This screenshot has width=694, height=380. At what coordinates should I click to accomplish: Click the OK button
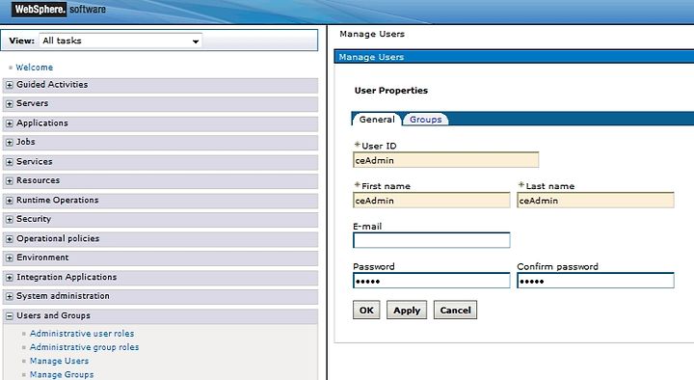click(366, 310)
